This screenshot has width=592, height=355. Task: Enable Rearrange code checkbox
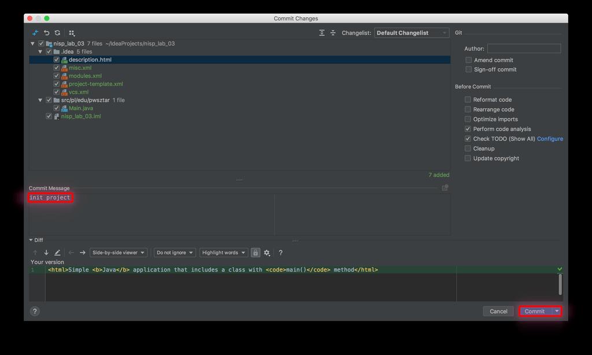click(468, 109)
